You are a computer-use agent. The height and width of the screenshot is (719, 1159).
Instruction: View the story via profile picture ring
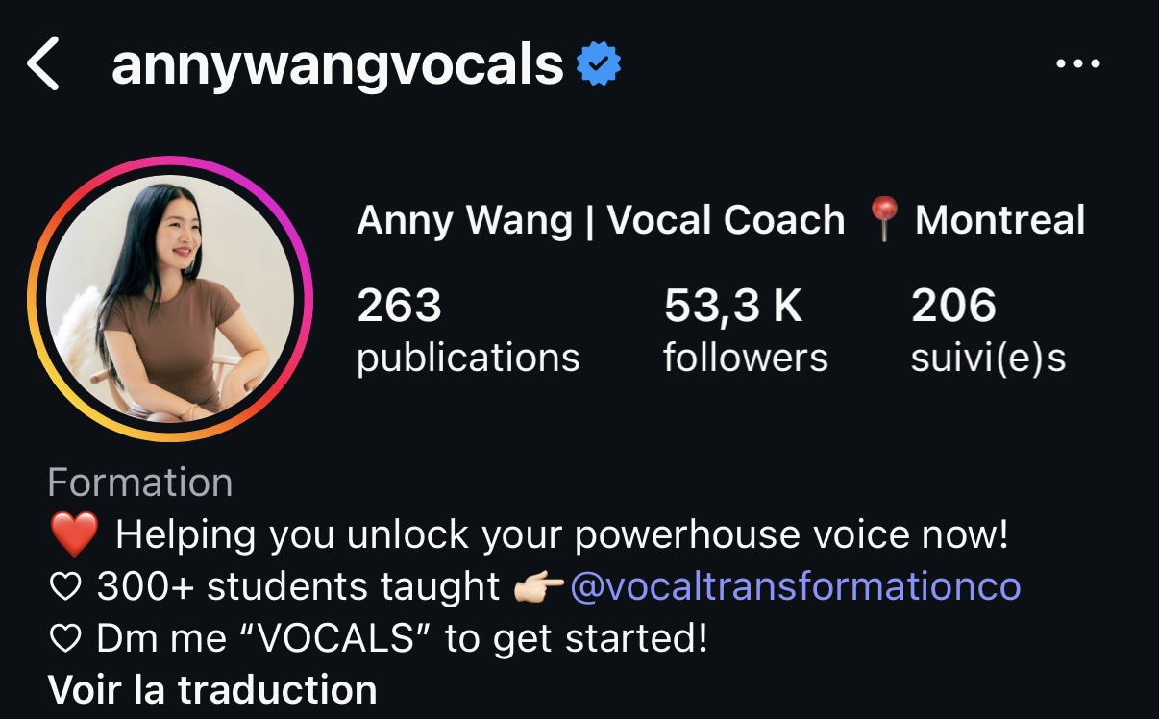click(170, 299)
